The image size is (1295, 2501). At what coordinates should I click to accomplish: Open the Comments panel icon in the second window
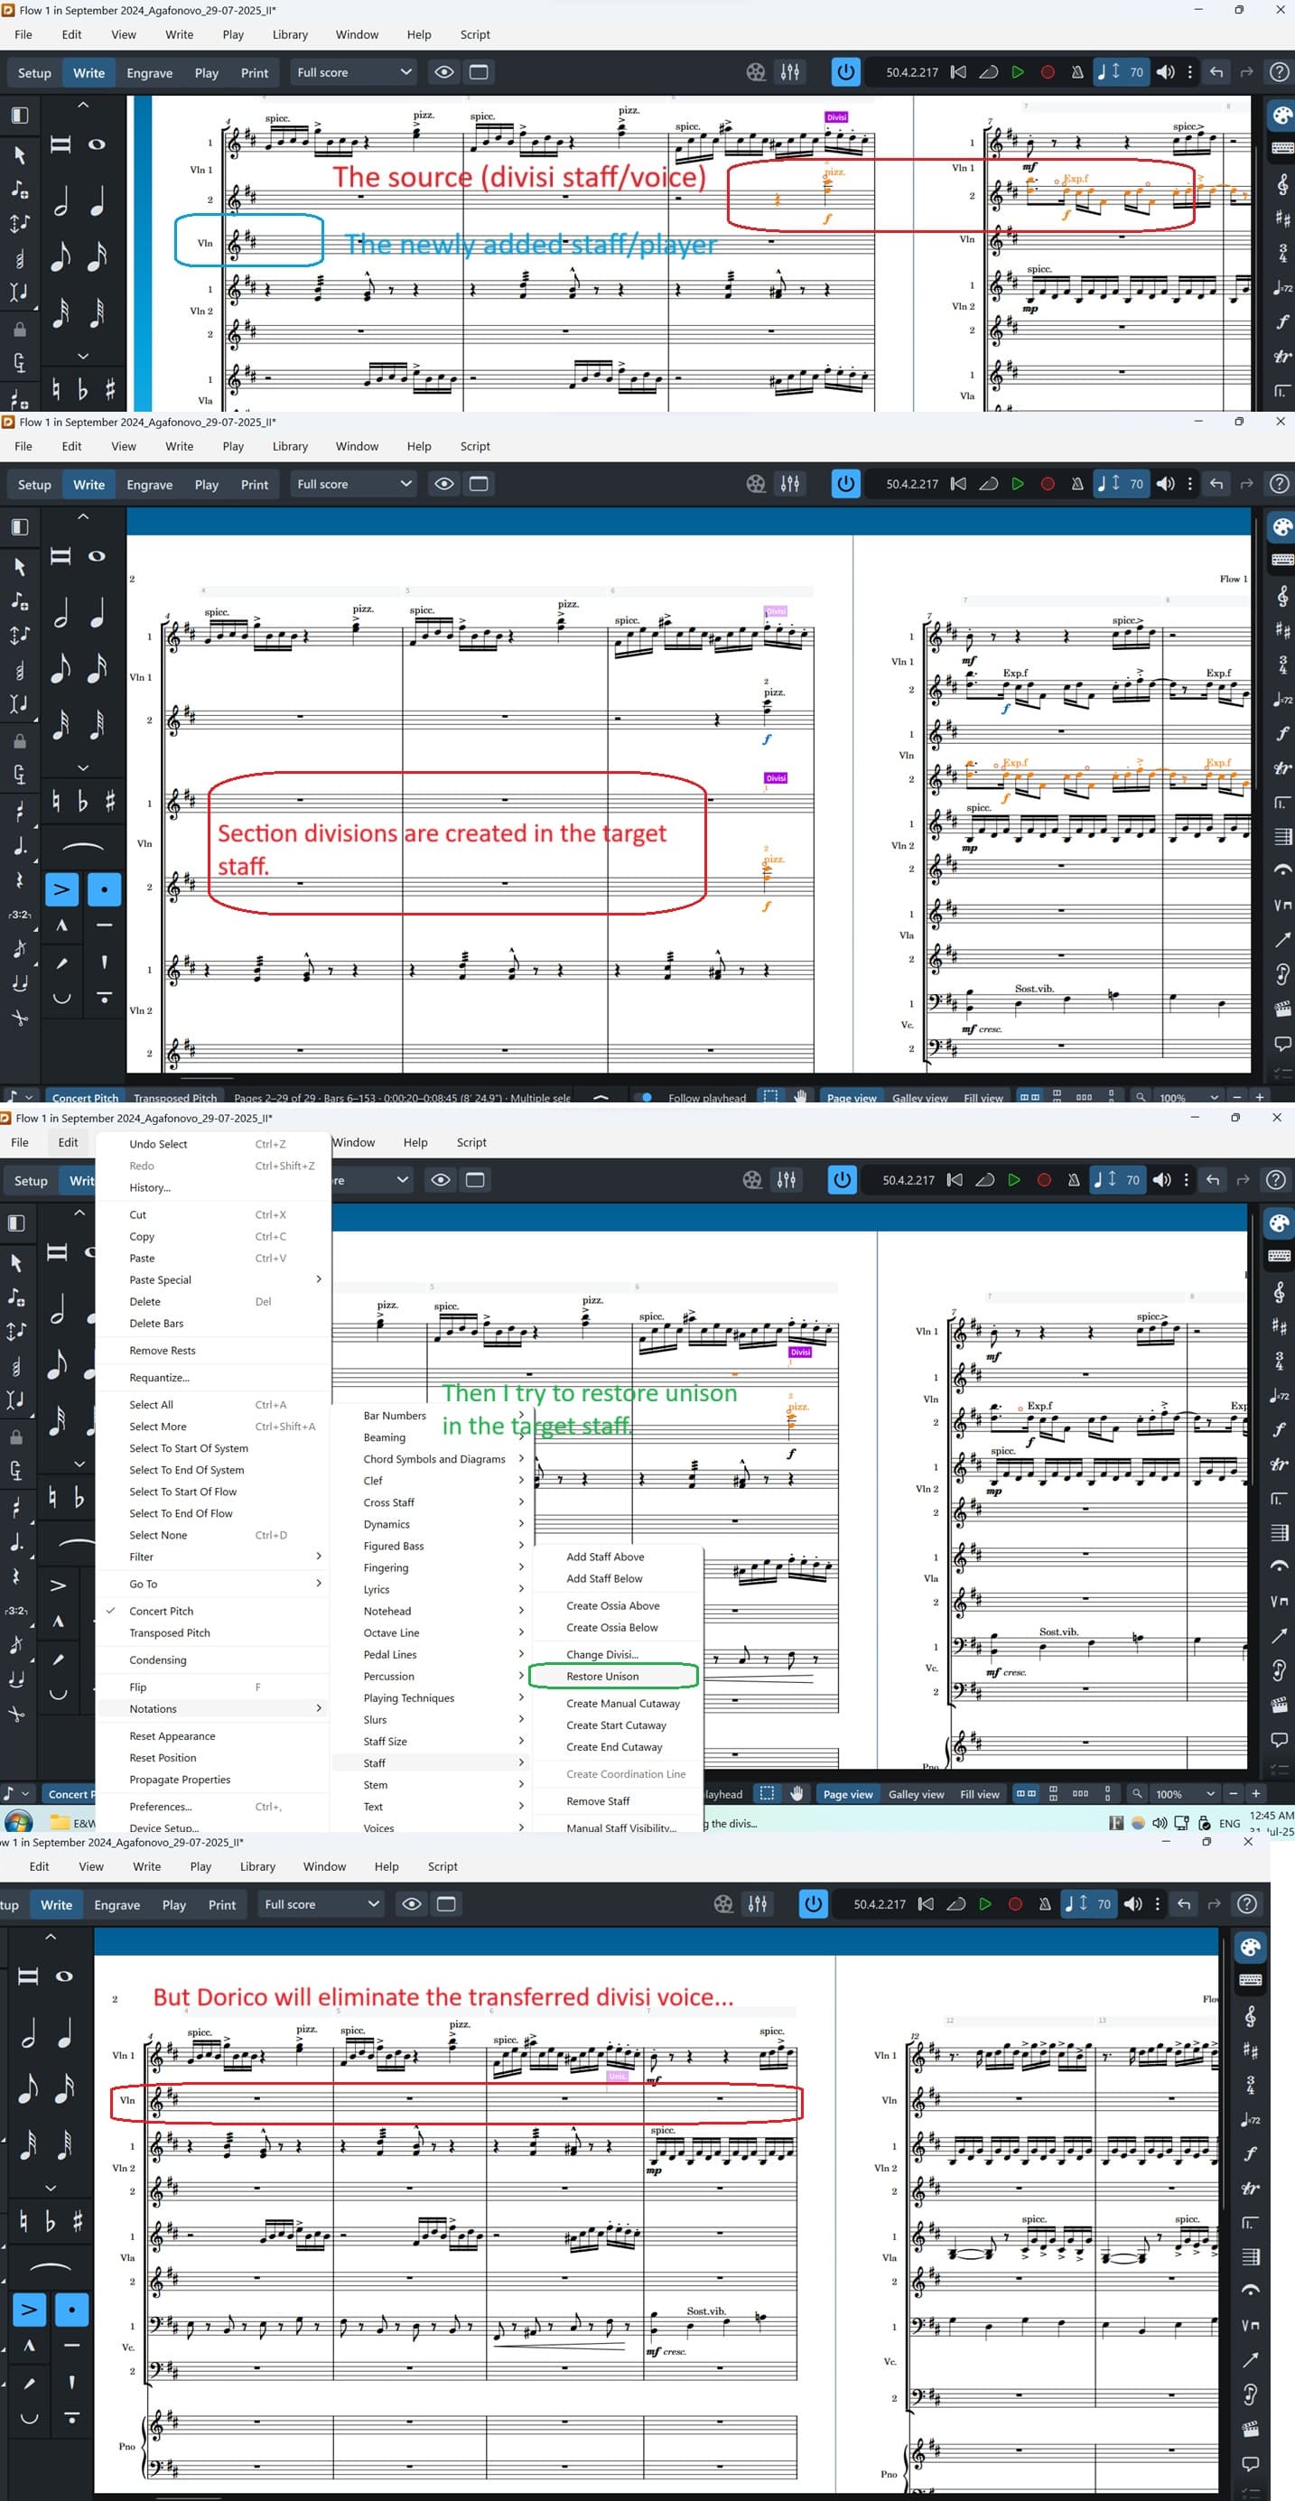tap(1282, 1044)
